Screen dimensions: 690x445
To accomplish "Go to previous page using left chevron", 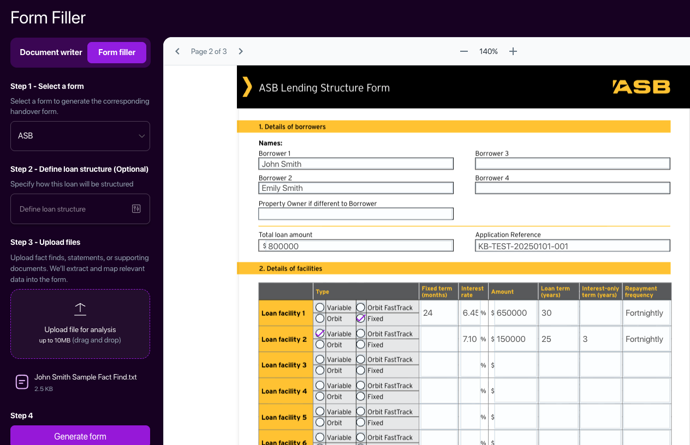I will click(177, 51).
